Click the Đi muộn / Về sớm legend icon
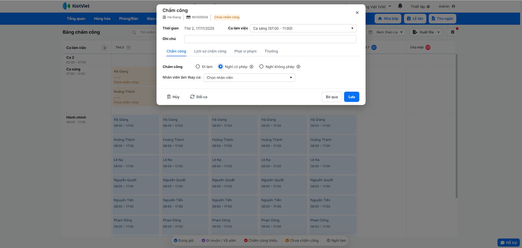 [203, 240]
